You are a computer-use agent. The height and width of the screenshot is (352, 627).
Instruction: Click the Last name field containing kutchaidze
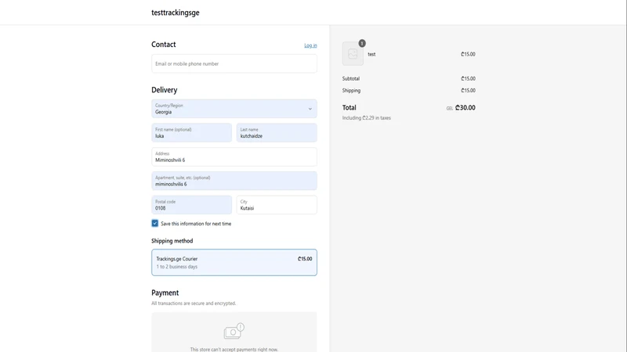277,132
